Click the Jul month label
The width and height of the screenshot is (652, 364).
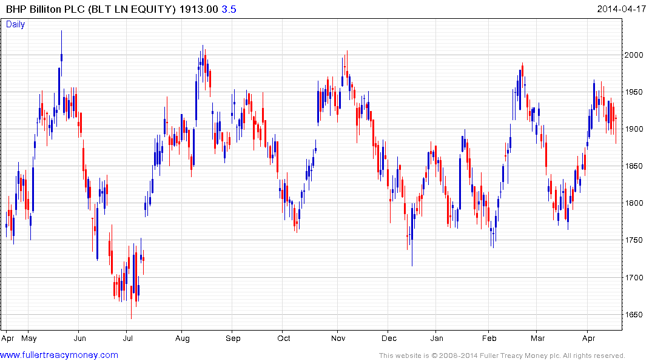[x=128, y=338]
